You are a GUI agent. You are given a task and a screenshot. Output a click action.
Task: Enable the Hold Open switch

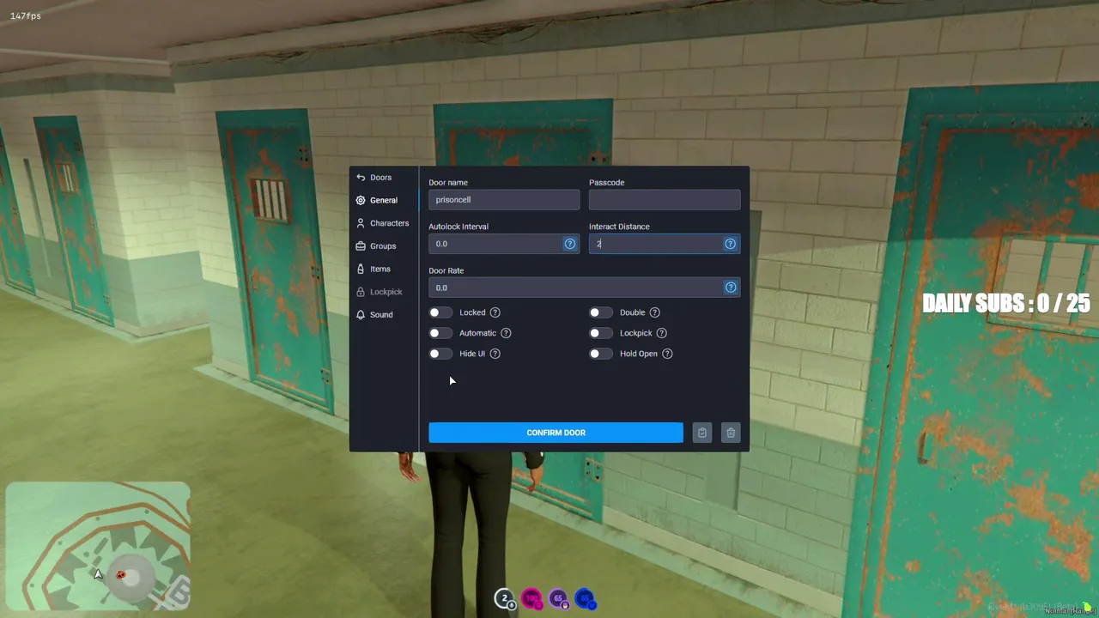point(601,354)
